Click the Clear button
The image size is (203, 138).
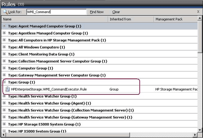(116, 12)
